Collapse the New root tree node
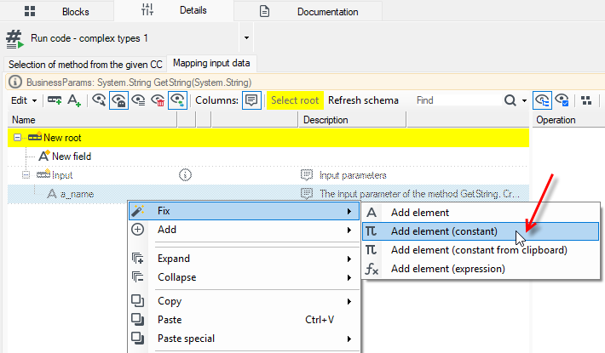The image size is (605, 353). click(x=17, y=138)
